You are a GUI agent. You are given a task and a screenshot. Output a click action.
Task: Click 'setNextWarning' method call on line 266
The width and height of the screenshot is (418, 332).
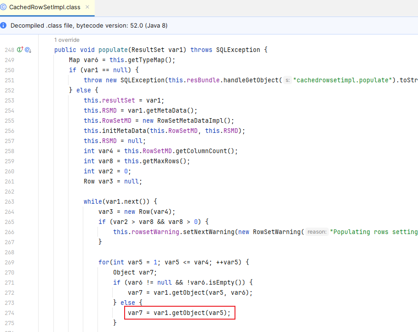point(209,232)
